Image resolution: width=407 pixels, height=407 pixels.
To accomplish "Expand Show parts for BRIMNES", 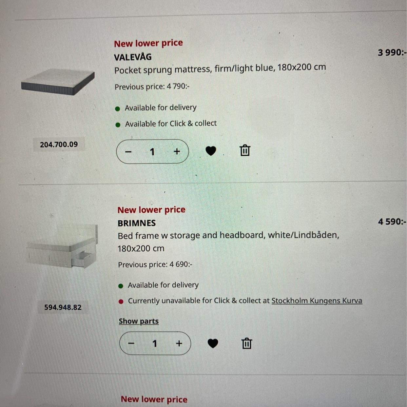I will pos(139,321).
